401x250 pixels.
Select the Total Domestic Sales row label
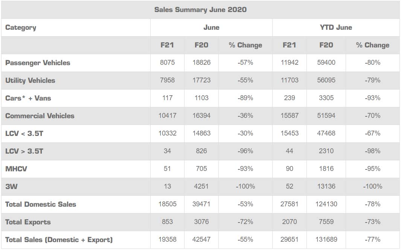(41, 204)
